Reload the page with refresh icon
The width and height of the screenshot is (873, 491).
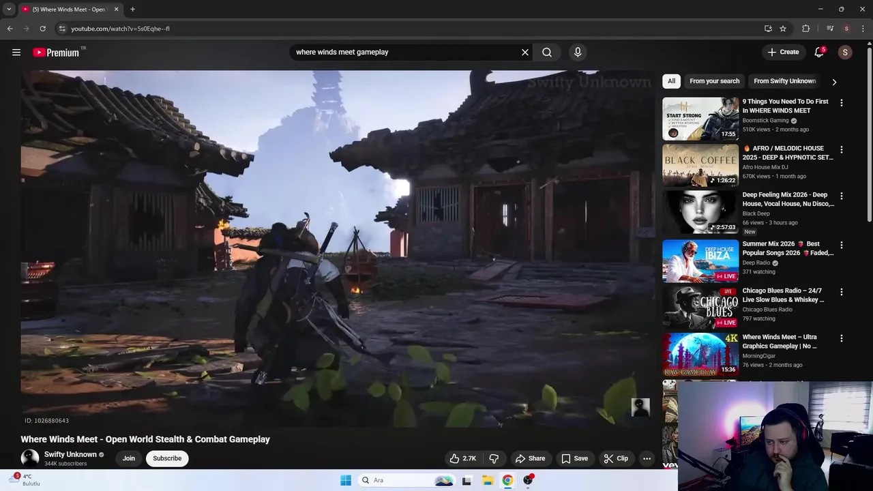click(42, 29)
